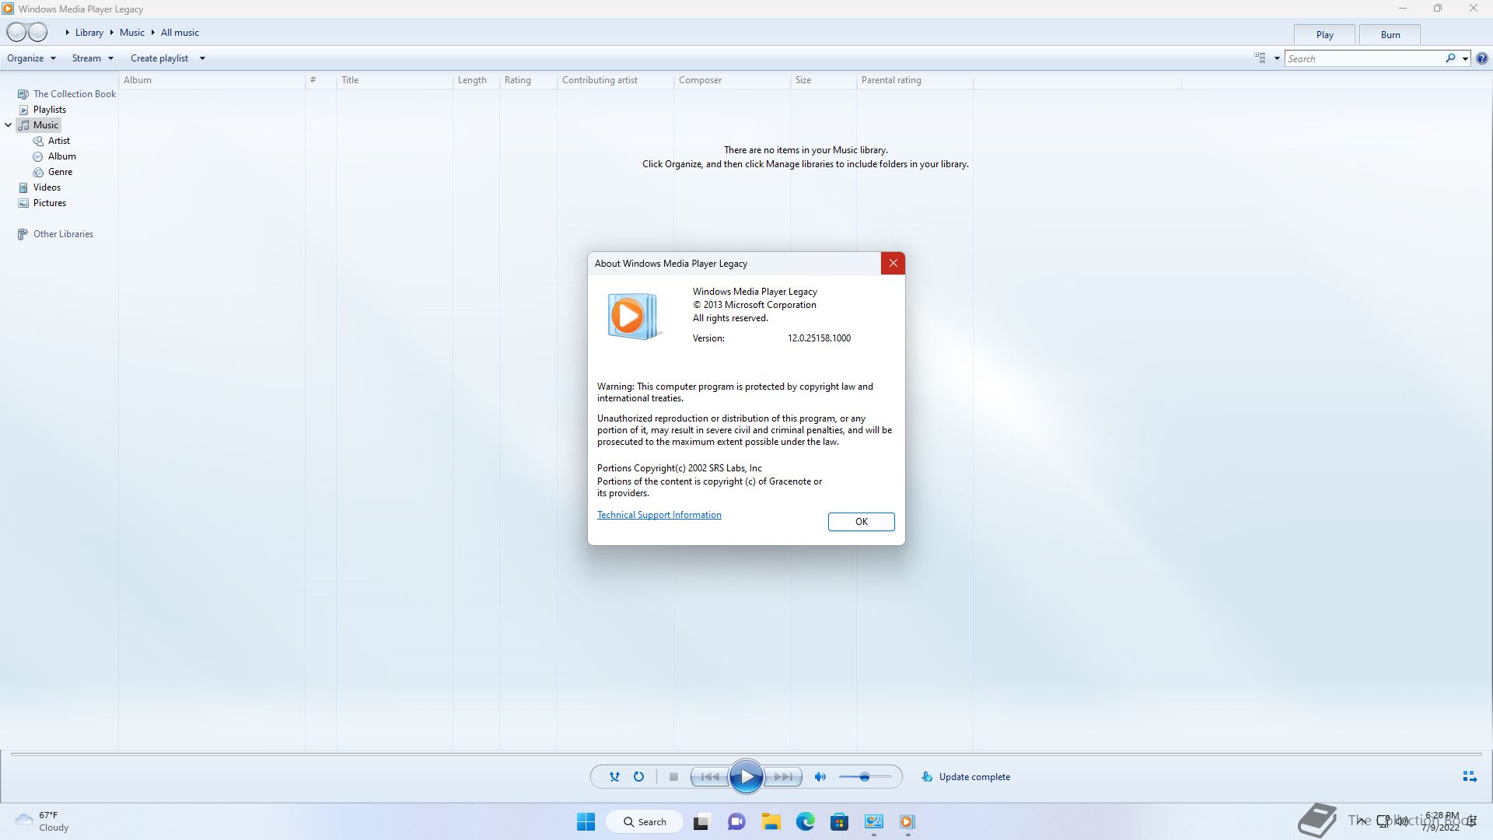The width and height of the screenshot is (1493, 840).
Task: Open the search box dropdown arrow
Action: [1465, 59]
